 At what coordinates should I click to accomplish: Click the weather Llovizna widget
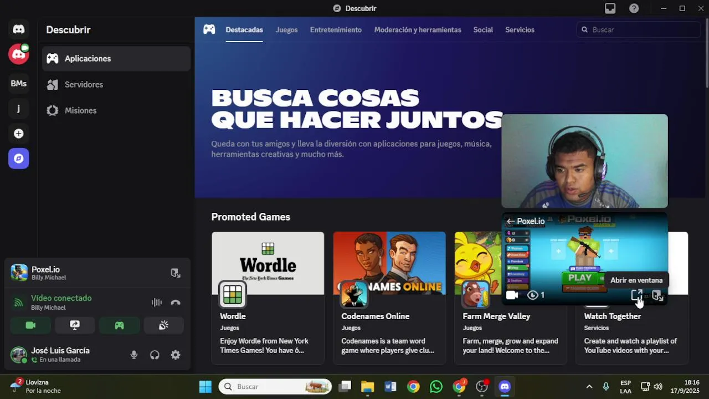click(36, 386)
